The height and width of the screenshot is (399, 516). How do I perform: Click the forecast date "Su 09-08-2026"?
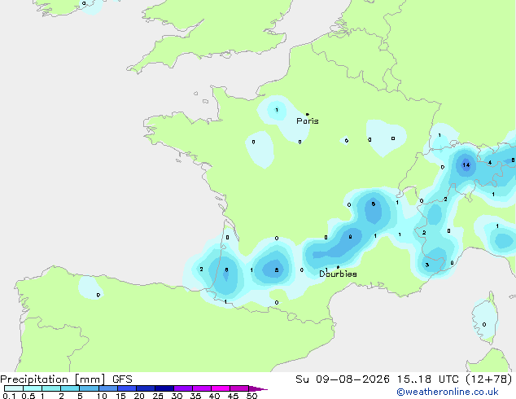343,379
